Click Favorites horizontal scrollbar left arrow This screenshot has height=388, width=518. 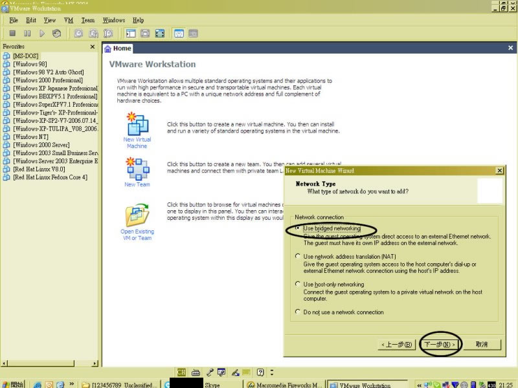[5, 363]
